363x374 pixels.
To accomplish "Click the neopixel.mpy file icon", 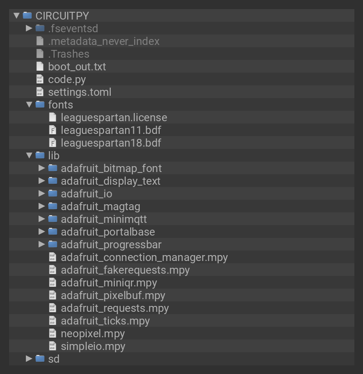I will [53, 333].
